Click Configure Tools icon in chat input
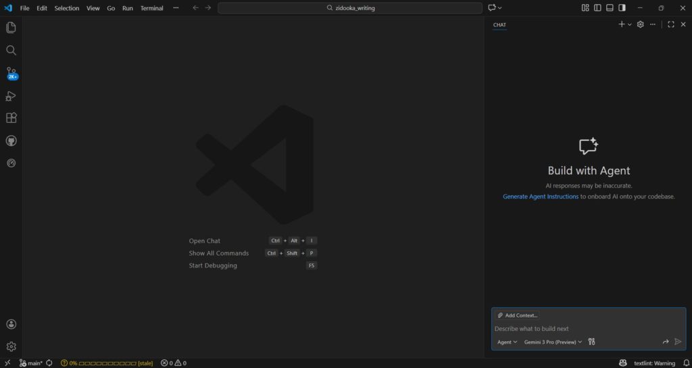692x368 pixels. [591, 342]
